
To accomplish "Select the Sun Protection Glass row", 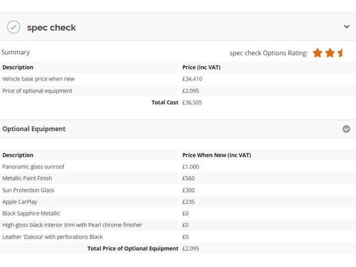I will pos(178,190).
